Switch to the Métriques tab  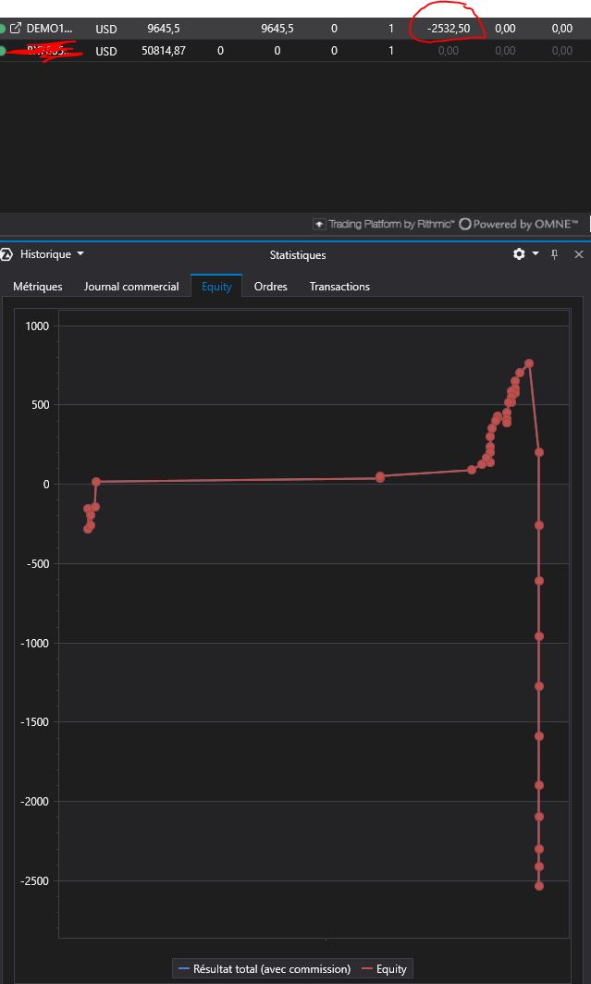click(x=38, y=286)
